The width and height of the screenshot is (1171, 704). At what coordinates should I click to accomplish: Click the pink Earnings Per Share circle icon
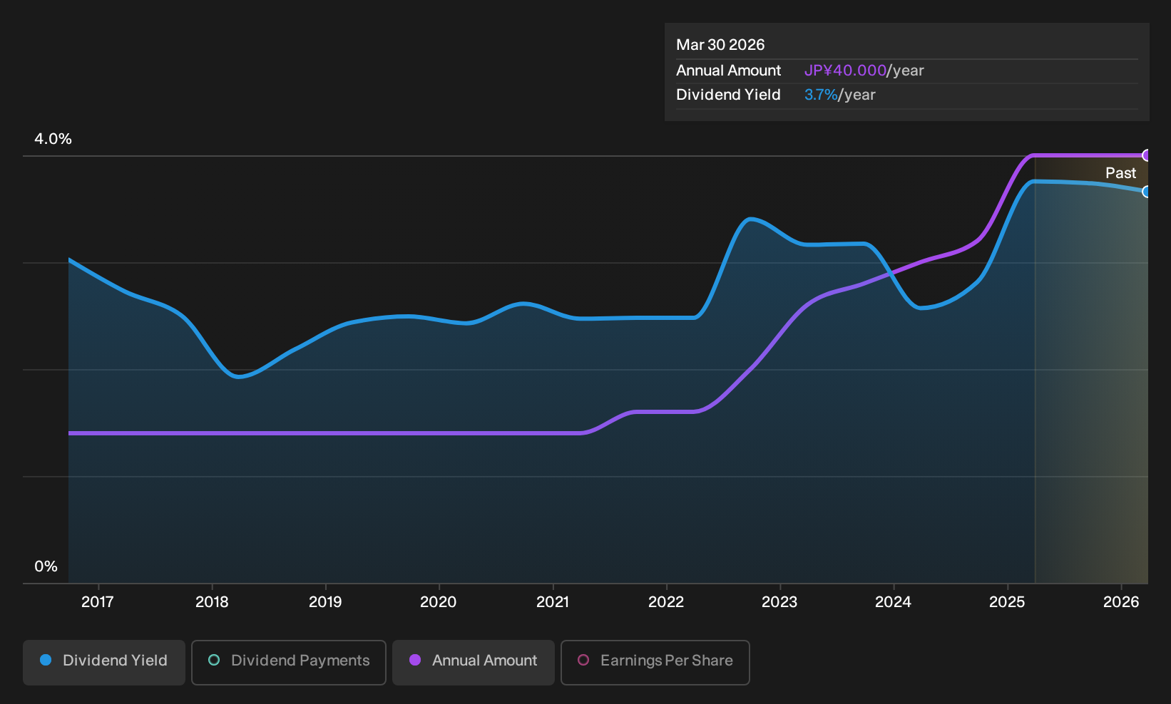coord(583,660)
